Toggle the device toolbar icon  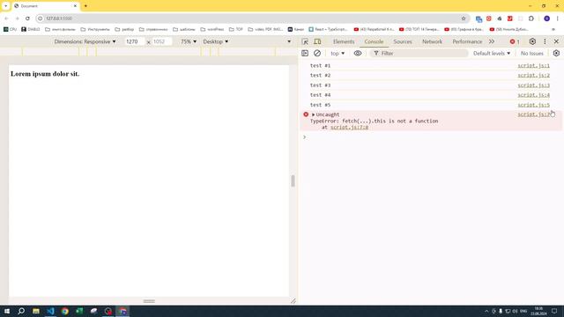point(317,41)
